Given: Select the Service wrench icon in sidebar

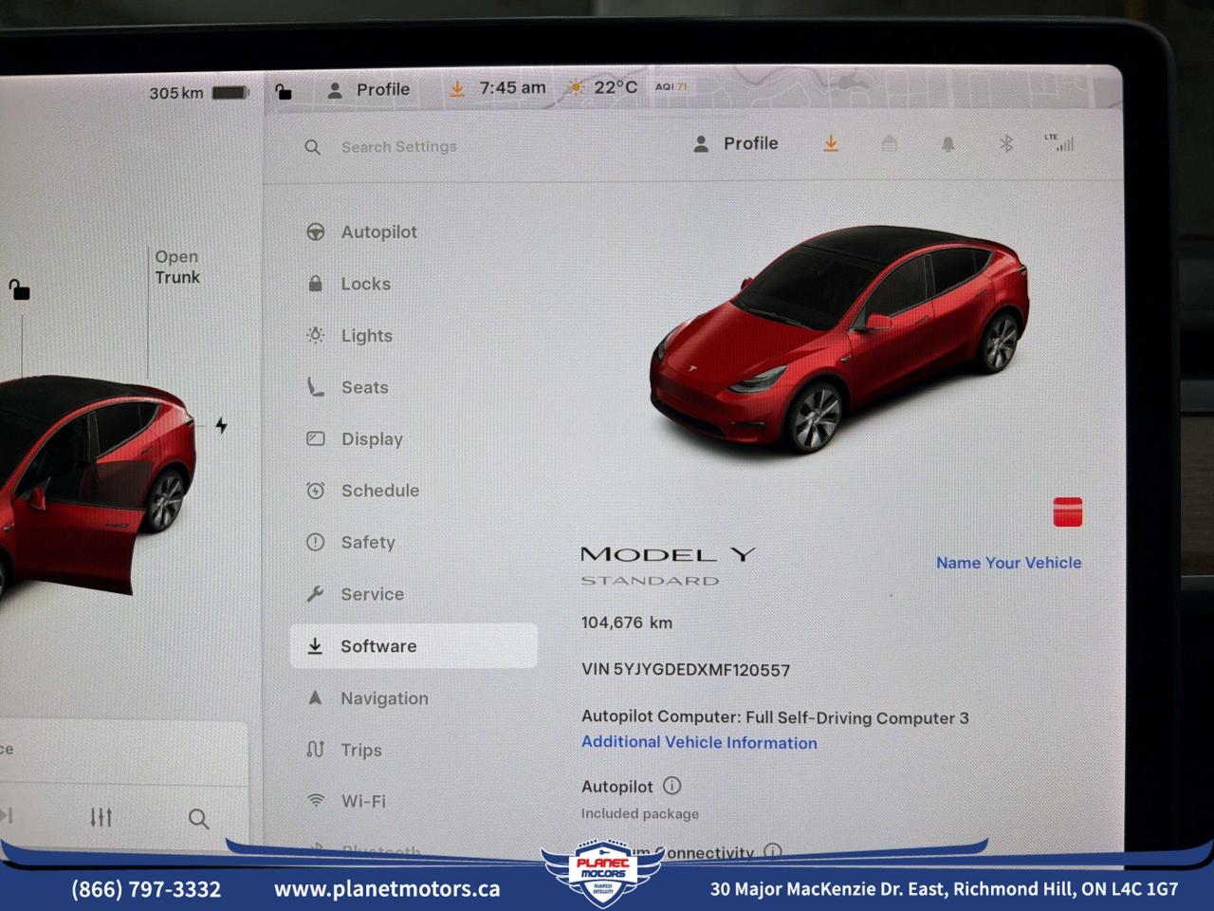Looking at the screenshot, I should pyautogui.click(x=315, y=594).
